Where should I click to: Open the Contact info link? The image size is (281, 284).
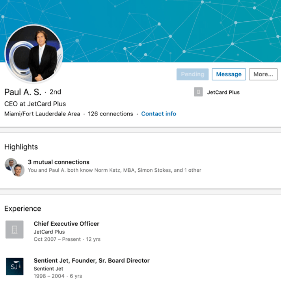pos(158,114)
